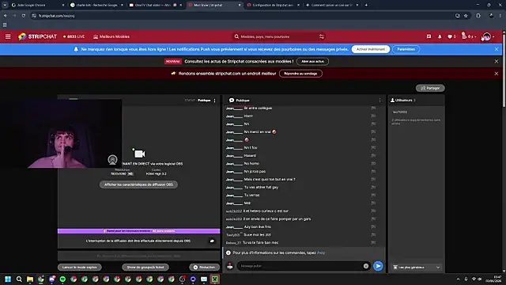
Task: Open the tokens balance dropdown
Action: click(469, 36)
